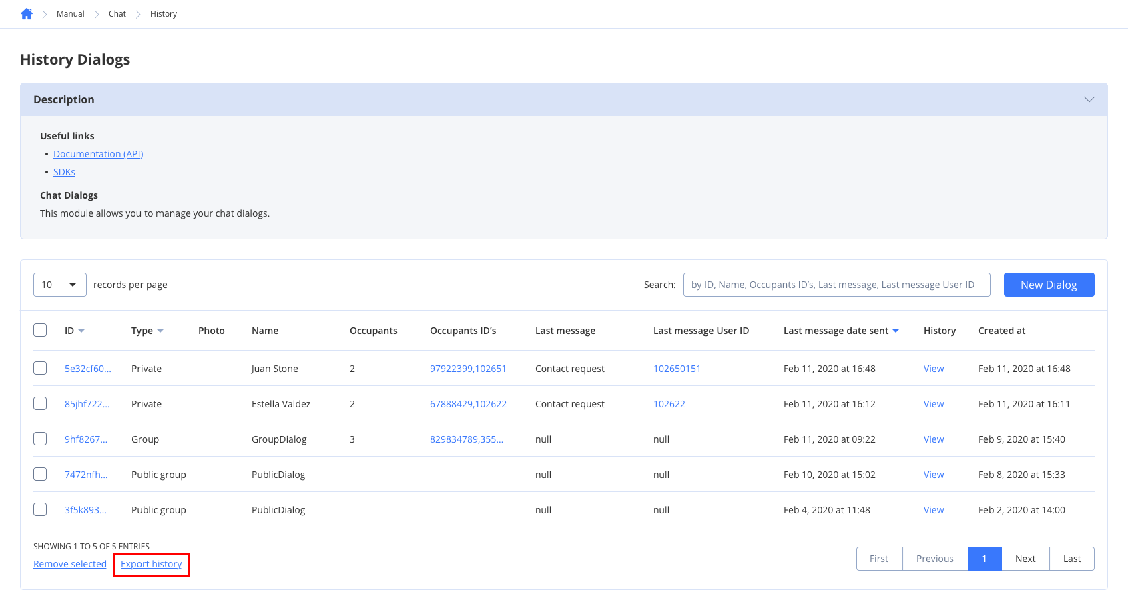The image size is (1128, 612).
Task: Go to Previous page
Action: tap(935, 559)
